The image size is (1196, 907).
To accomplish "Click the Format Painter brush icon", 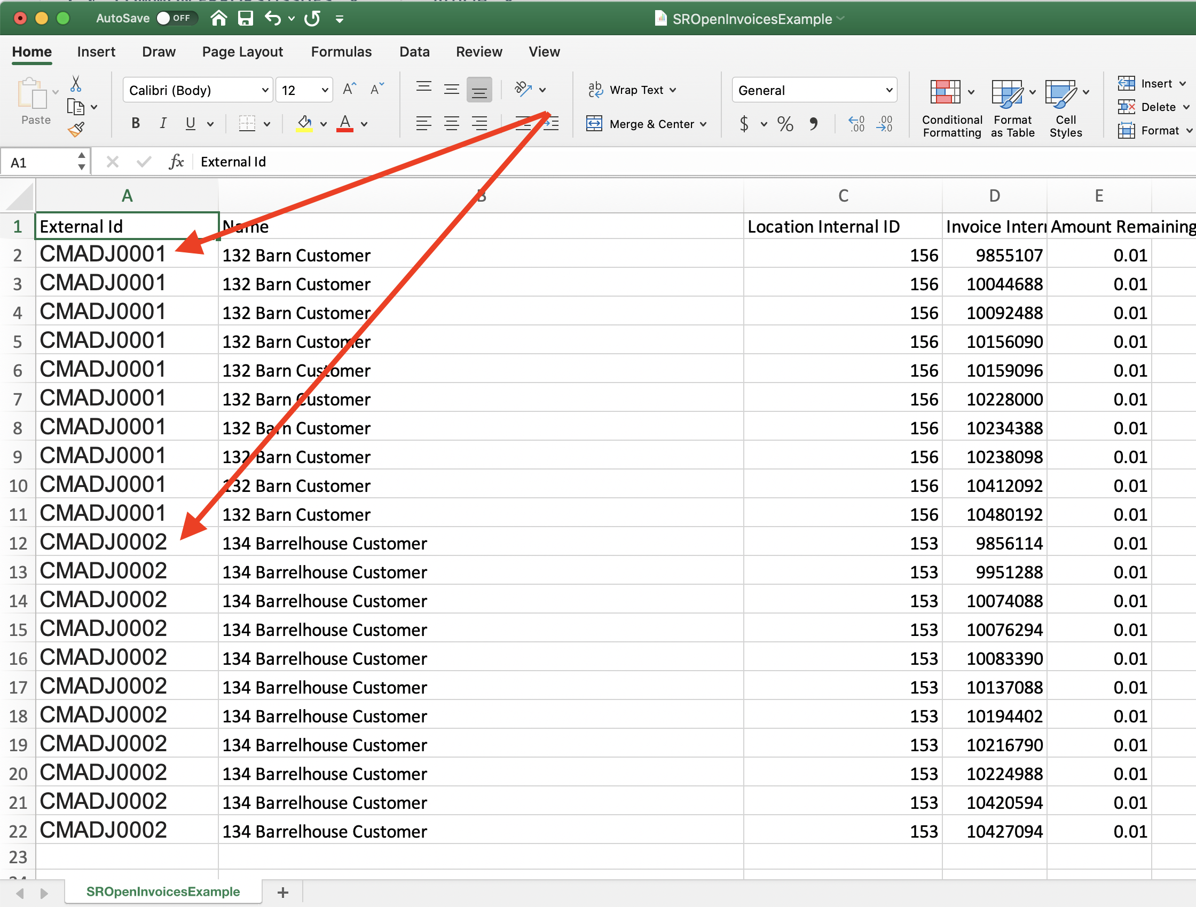I will [76, 130].
